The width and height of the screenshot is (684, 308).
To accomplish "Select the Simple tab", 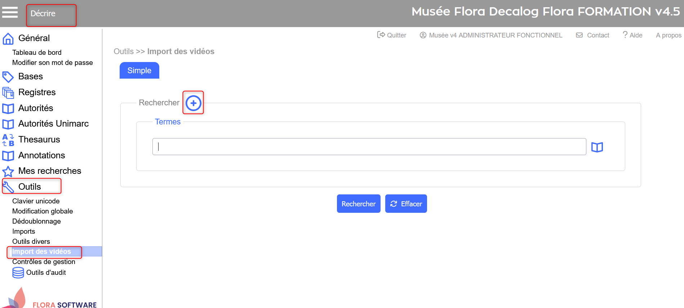I will 139,70.
